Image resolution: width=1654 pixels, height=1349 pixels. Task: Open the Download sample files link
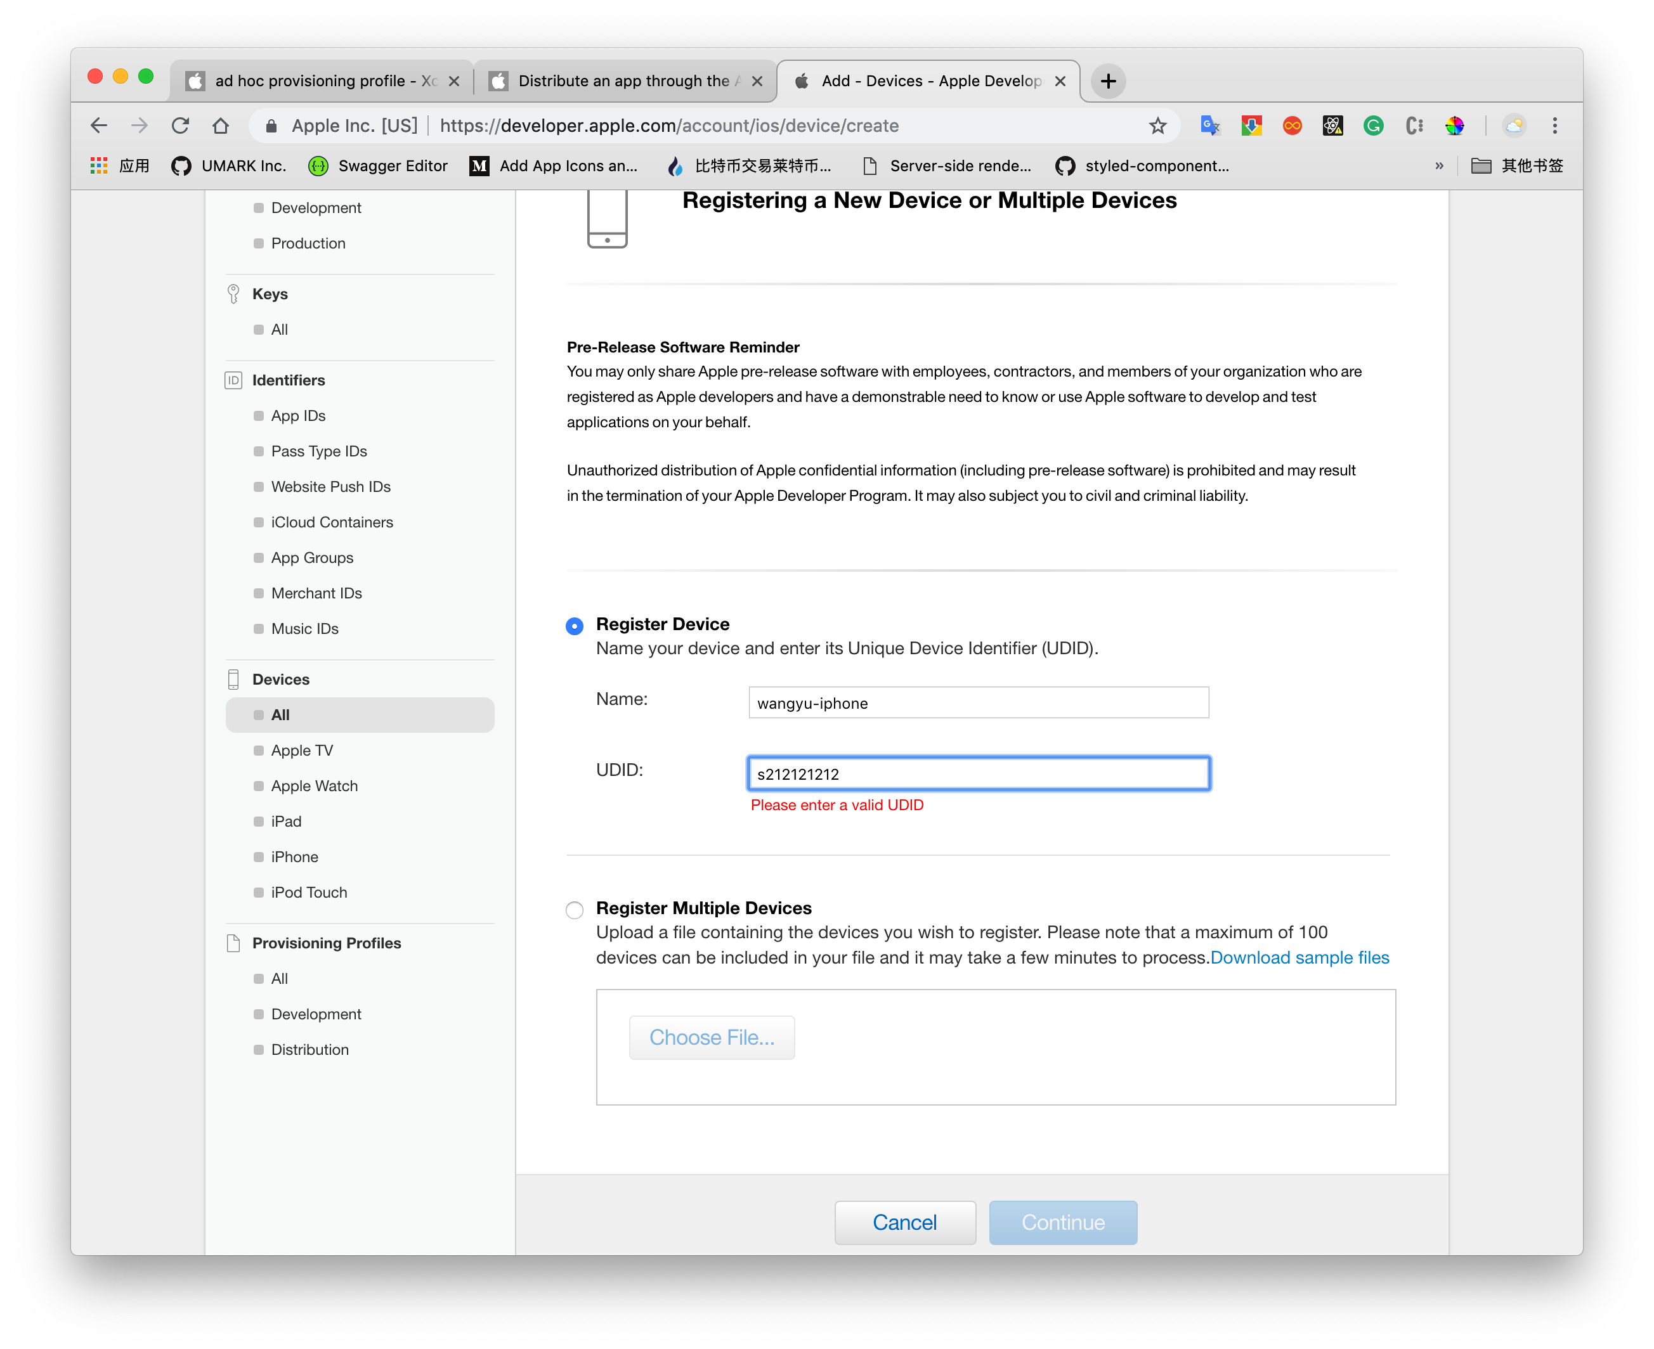(1299, 957)
